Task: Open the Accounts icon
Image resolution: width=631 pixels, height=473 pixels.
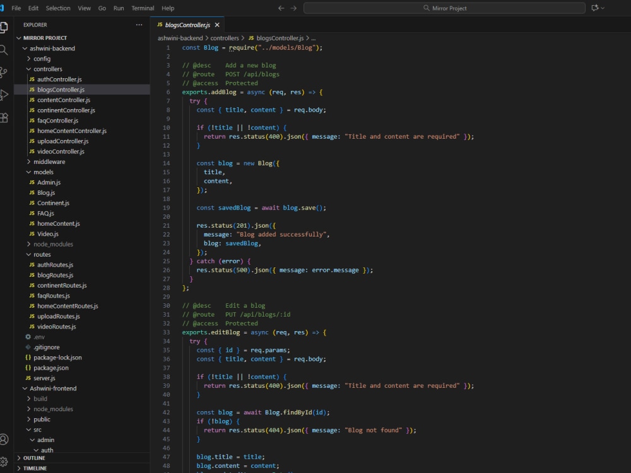Action: click(x=4, y=439)
